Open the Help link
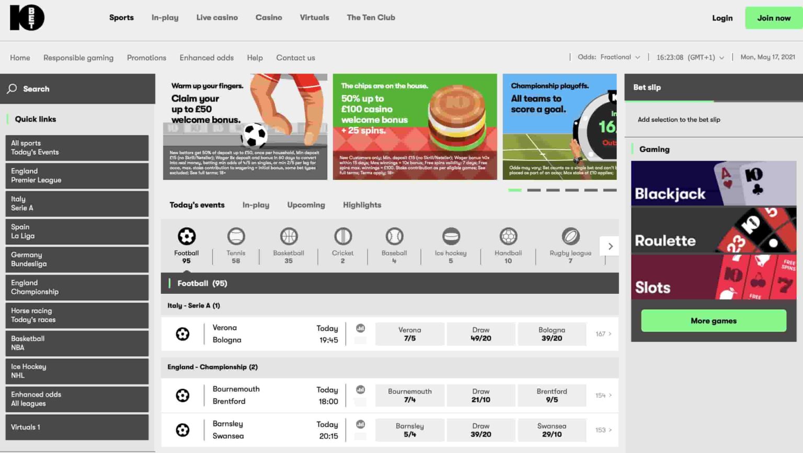 [255, 58]
